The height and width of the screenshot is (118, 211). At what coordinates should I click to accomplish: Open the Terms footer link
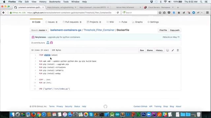point(52,107)
